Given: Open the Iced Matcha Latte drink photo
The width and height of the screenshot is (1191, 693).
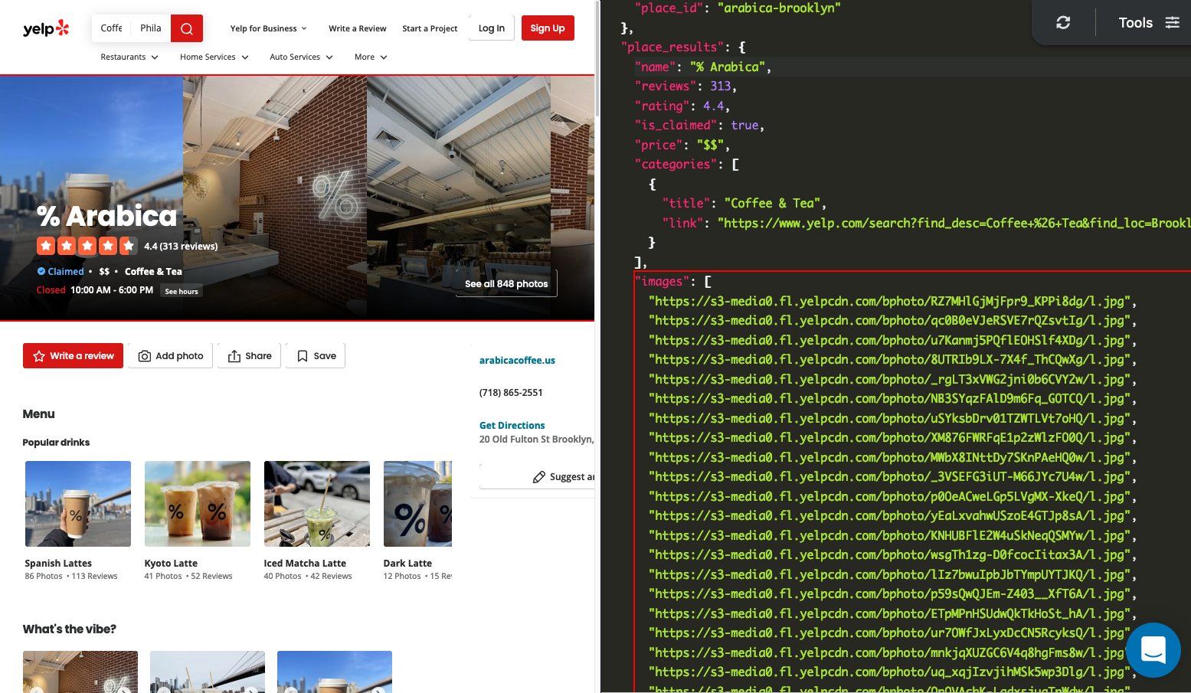Looking at the screenshot, I should [x=317, y=504].
